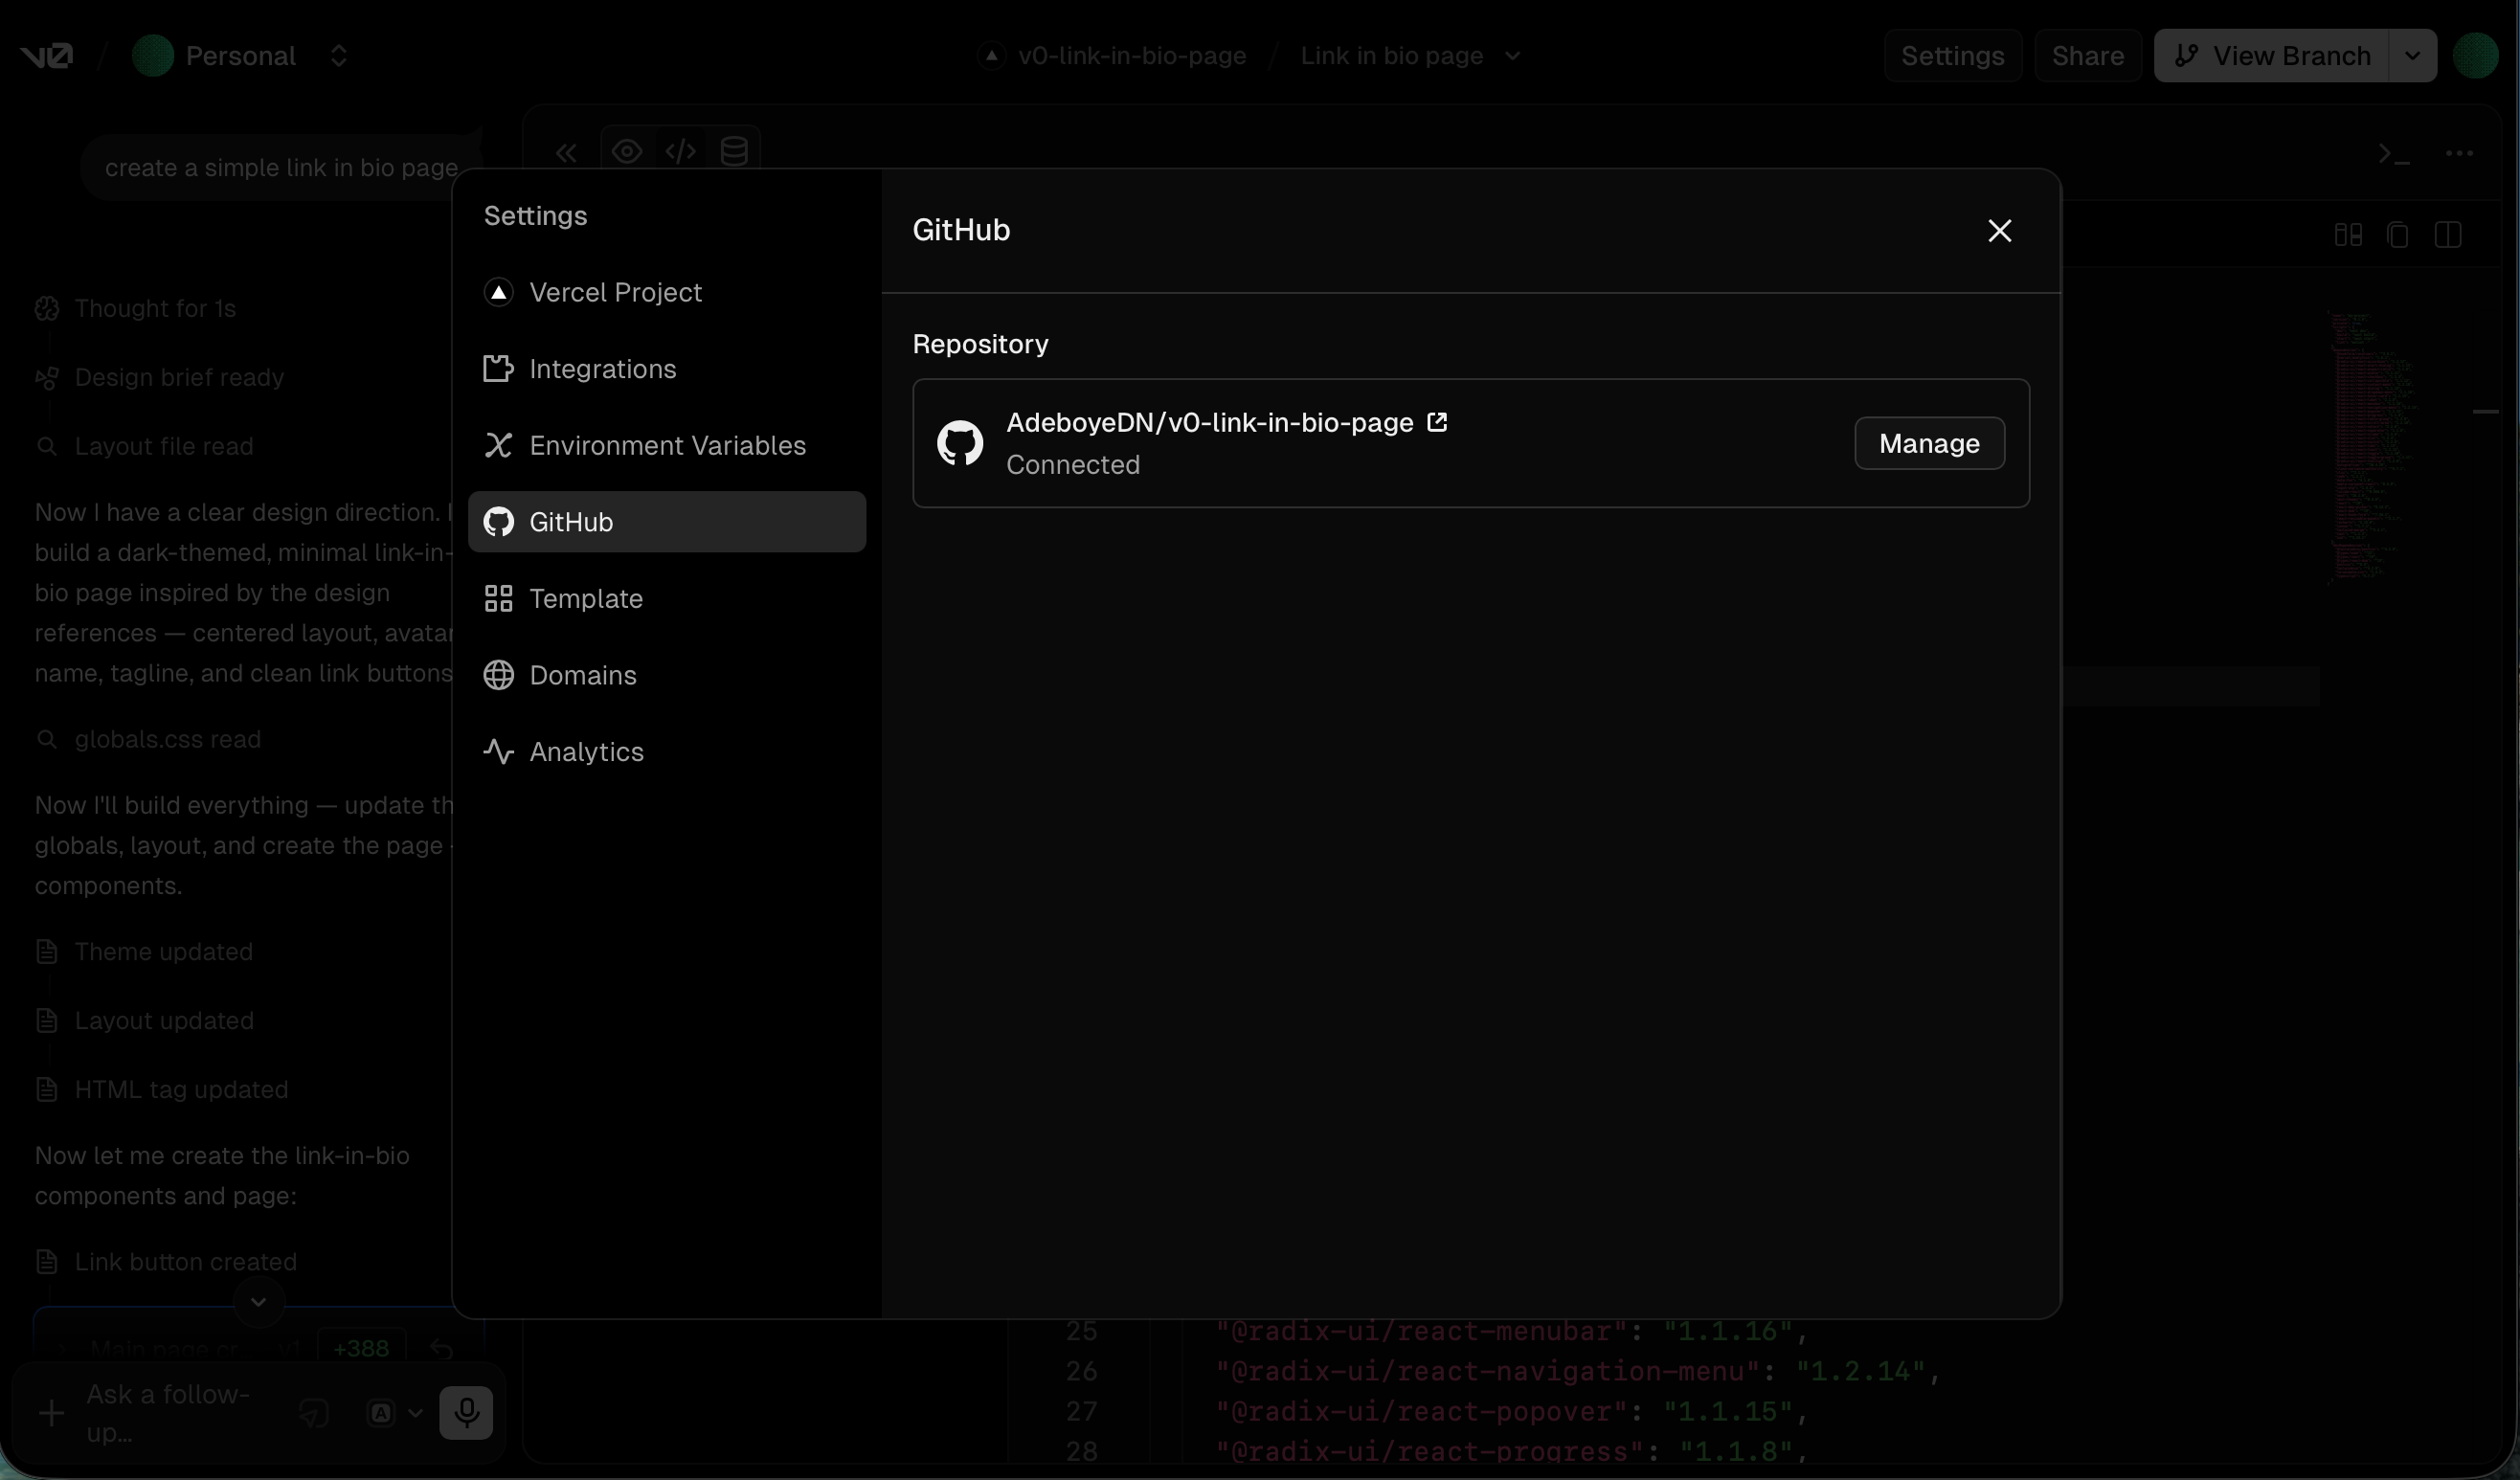Open the Template settings section

(667, 598)
